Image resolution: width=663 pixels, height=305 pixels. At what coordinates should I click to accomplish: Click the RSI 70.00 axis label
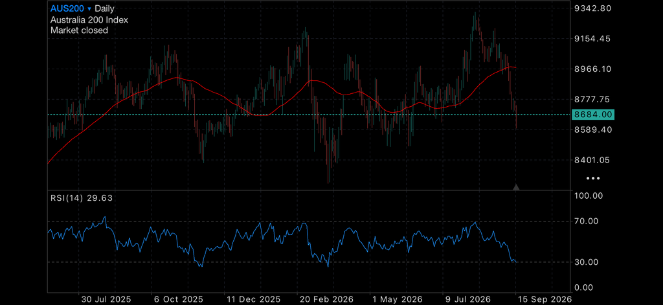pos(587,221)
